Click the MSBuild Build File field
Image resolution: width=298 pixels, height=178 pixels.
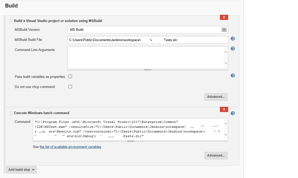(147, 40)
